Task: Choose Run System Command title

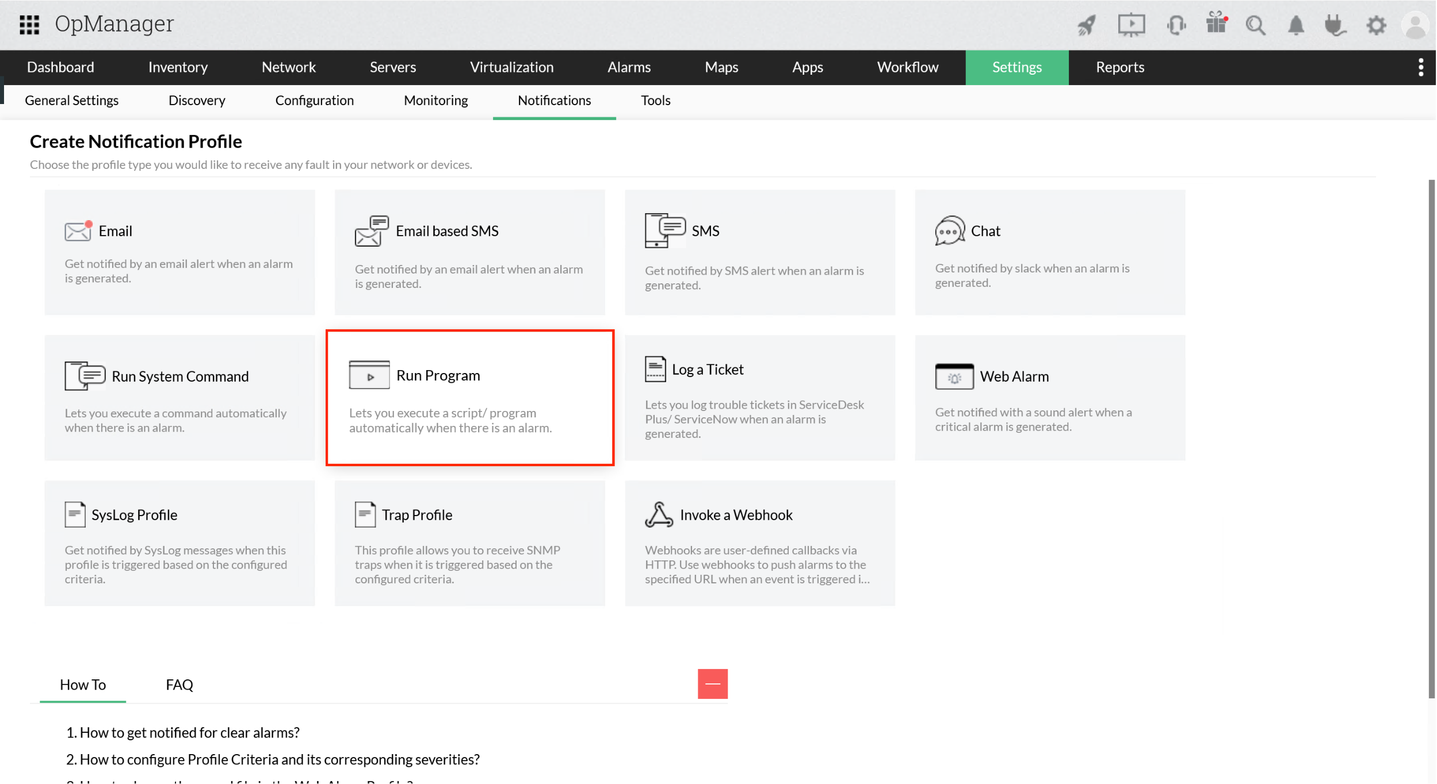Action: (181, 376)
